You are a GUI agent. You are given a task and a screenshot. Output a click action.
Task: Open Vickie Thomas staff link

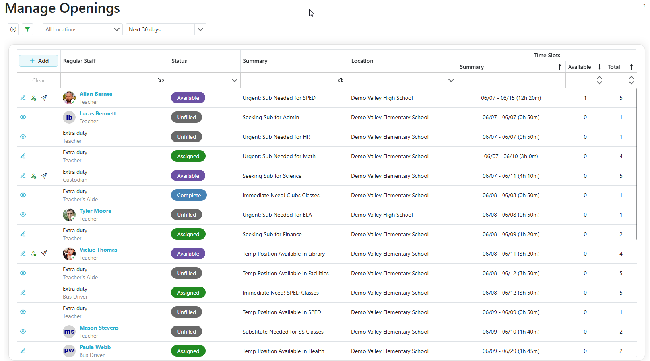(98, 250)
